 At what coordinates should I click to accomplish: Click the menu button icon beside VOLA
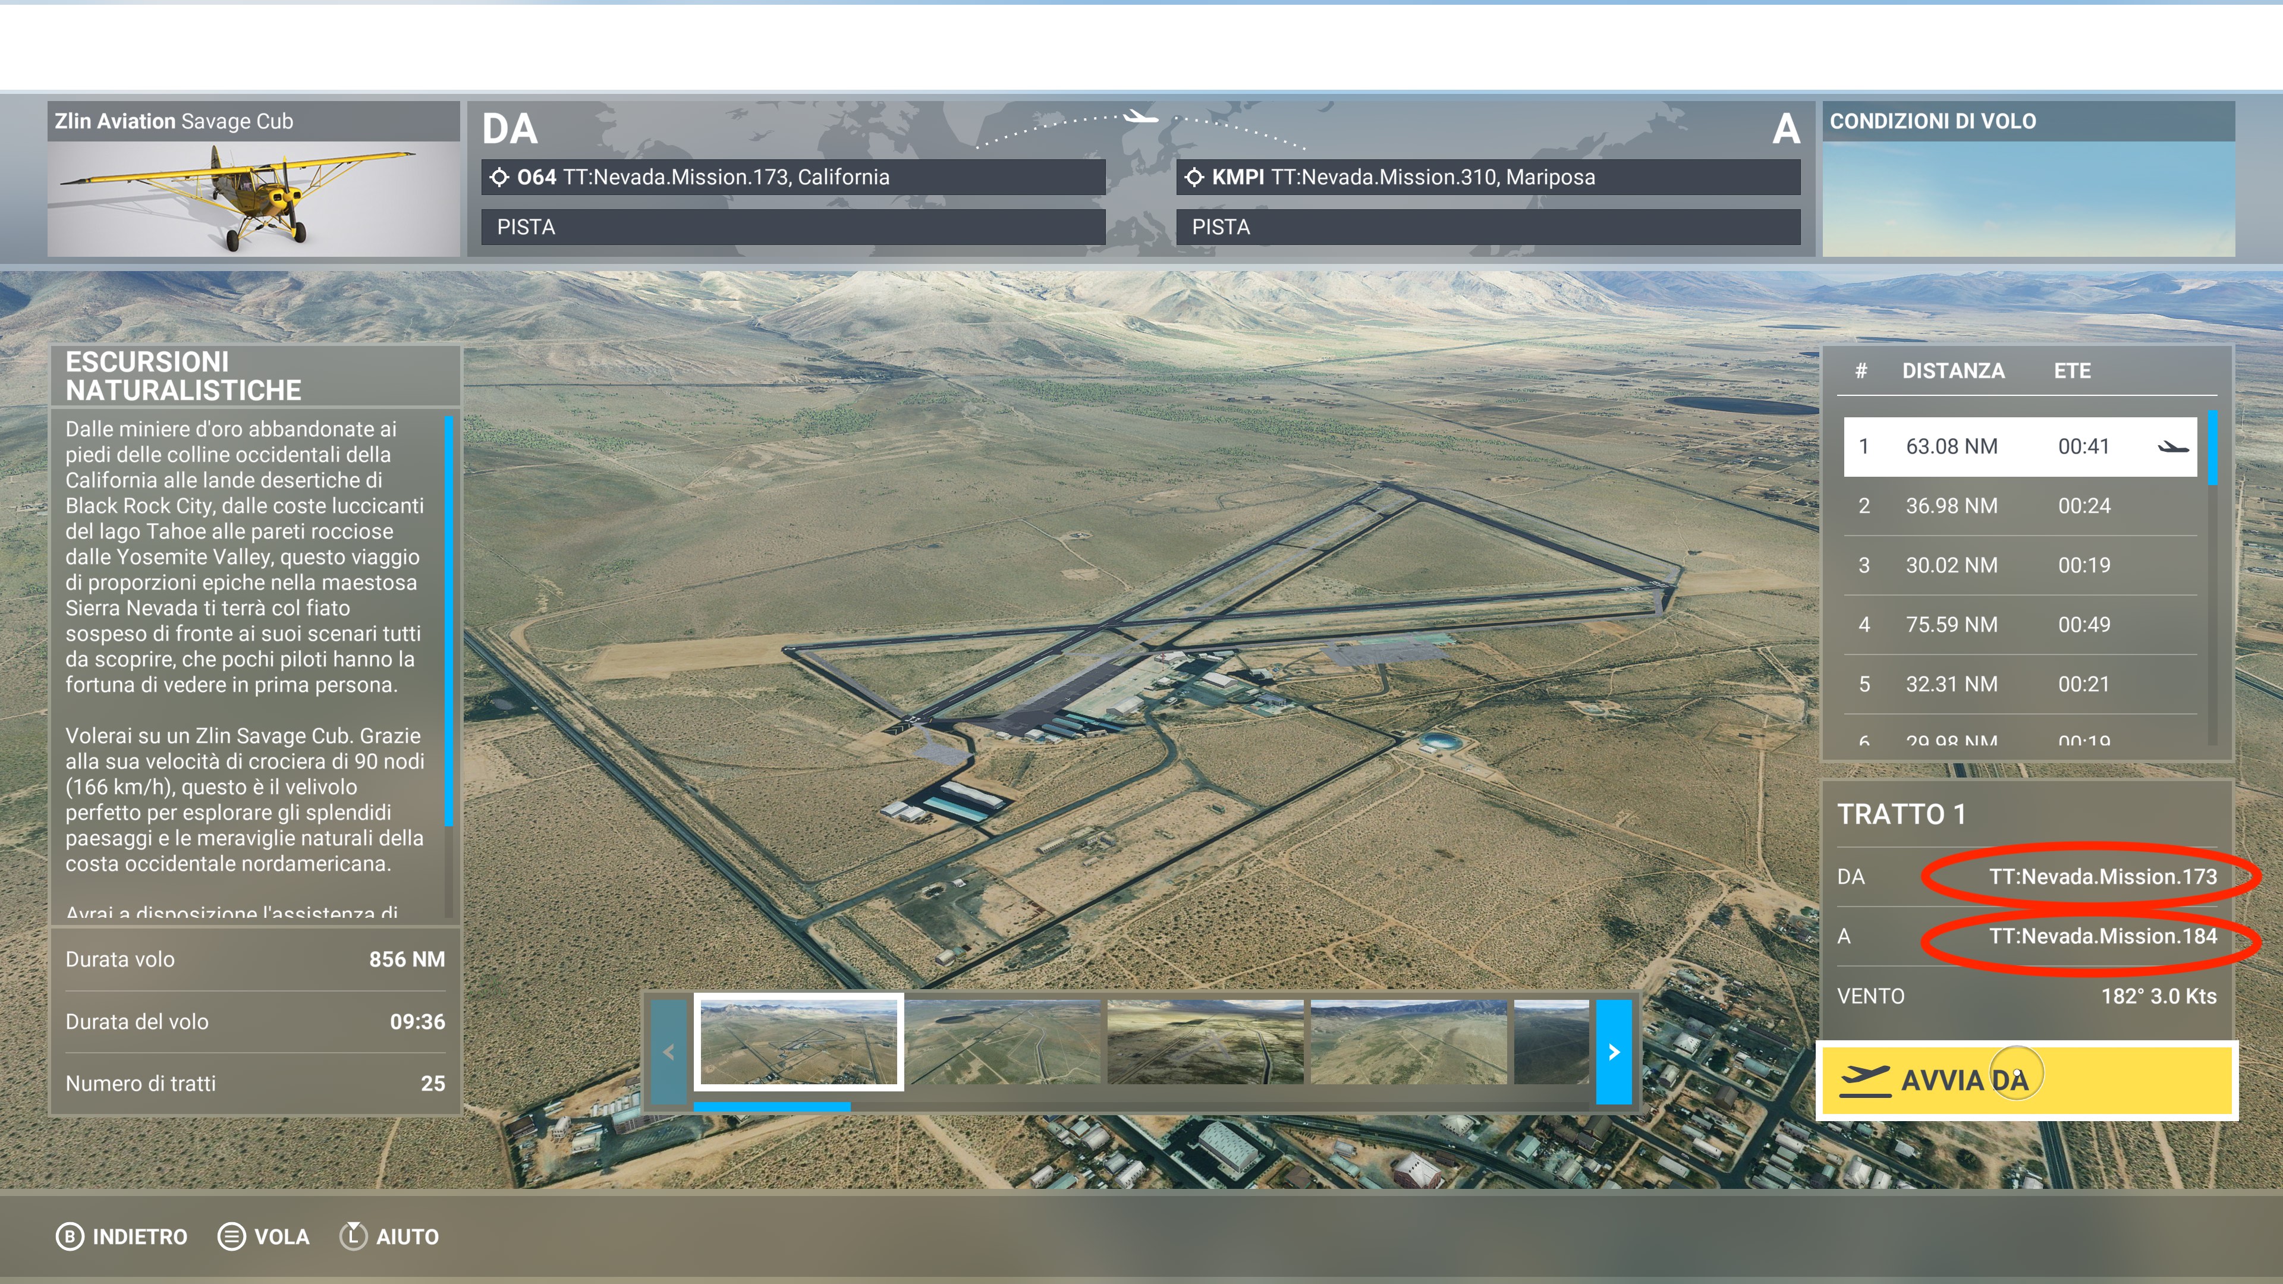pos(231,1236)
